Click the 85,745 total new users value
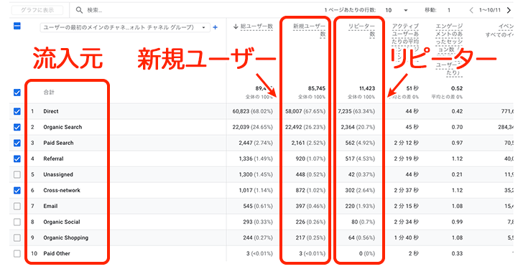The height and width of the screenshot is (269, 523). 317,88
